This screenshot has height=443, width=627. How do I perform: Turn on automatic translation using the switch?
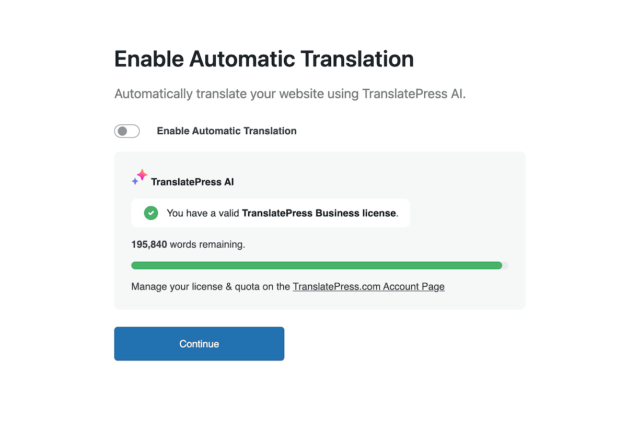click(127, 131)
